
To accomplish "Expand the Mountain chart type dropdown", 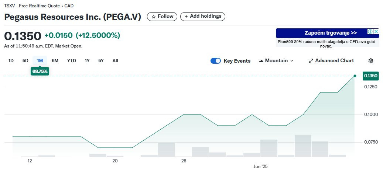I will tap(292, 61).
